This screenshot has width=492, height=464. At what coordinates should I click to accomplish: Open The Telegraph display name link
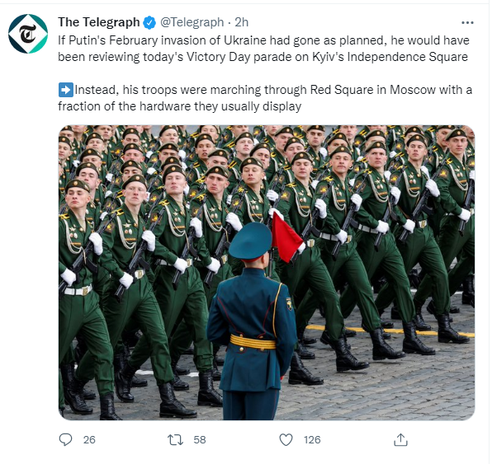click(99, 22)
